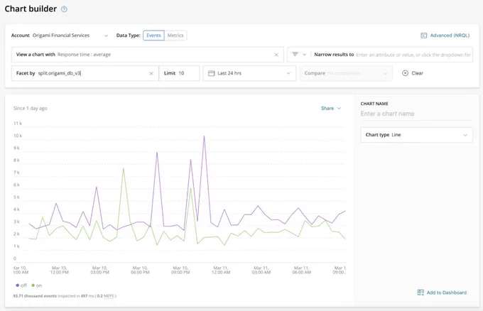Toggle the 'on' series in the legend
Screen dimensions: 483x311
pyautogui.click(x=37, y=285)
